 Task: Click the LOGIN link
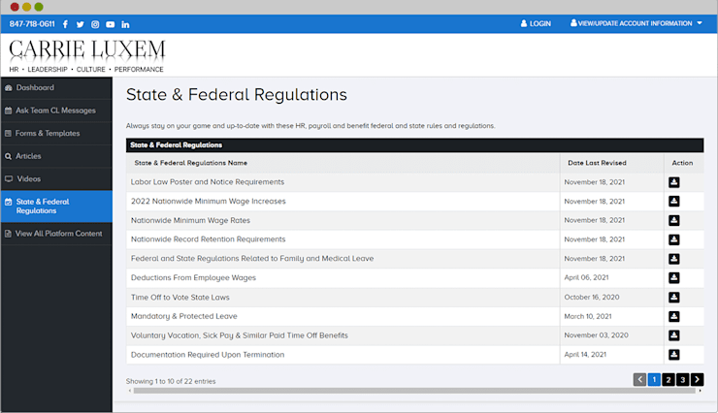click(x=536, y=23)
